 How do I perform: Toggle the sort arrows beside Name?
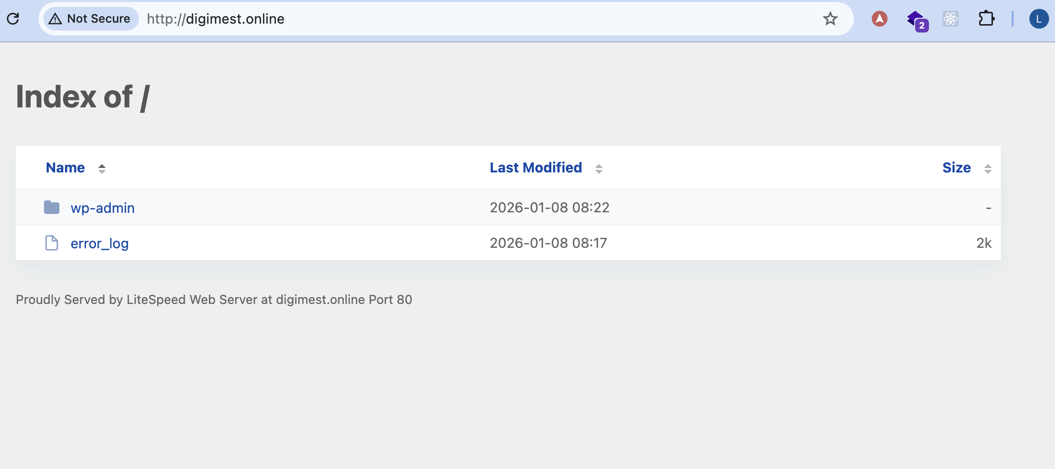click(x=102, y=168)
